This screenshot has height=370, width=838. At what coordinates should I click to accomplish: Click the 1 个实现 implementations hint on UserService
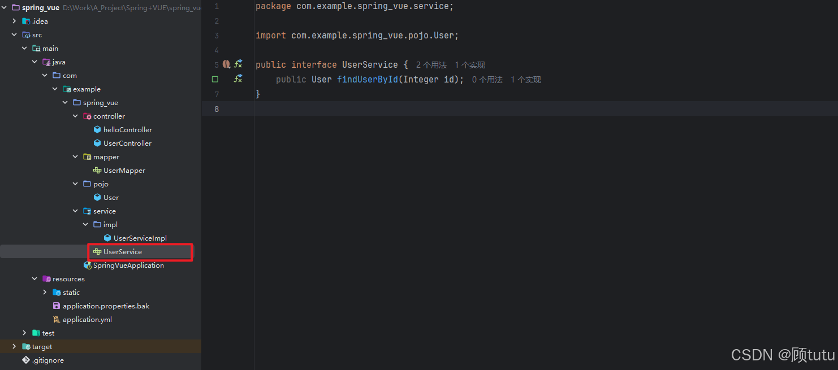point(469,64)
